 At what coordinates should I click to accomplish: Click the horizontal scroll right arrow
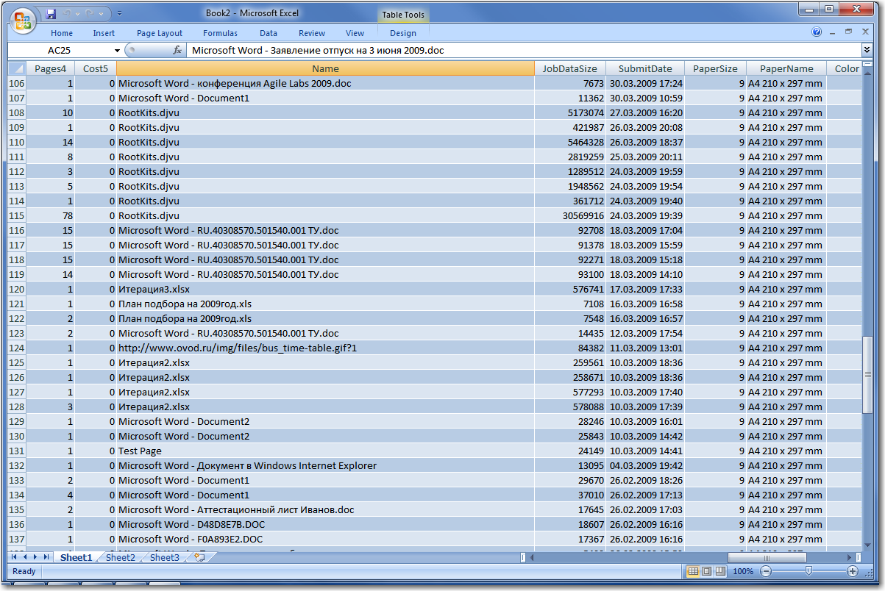click(849, 558)
